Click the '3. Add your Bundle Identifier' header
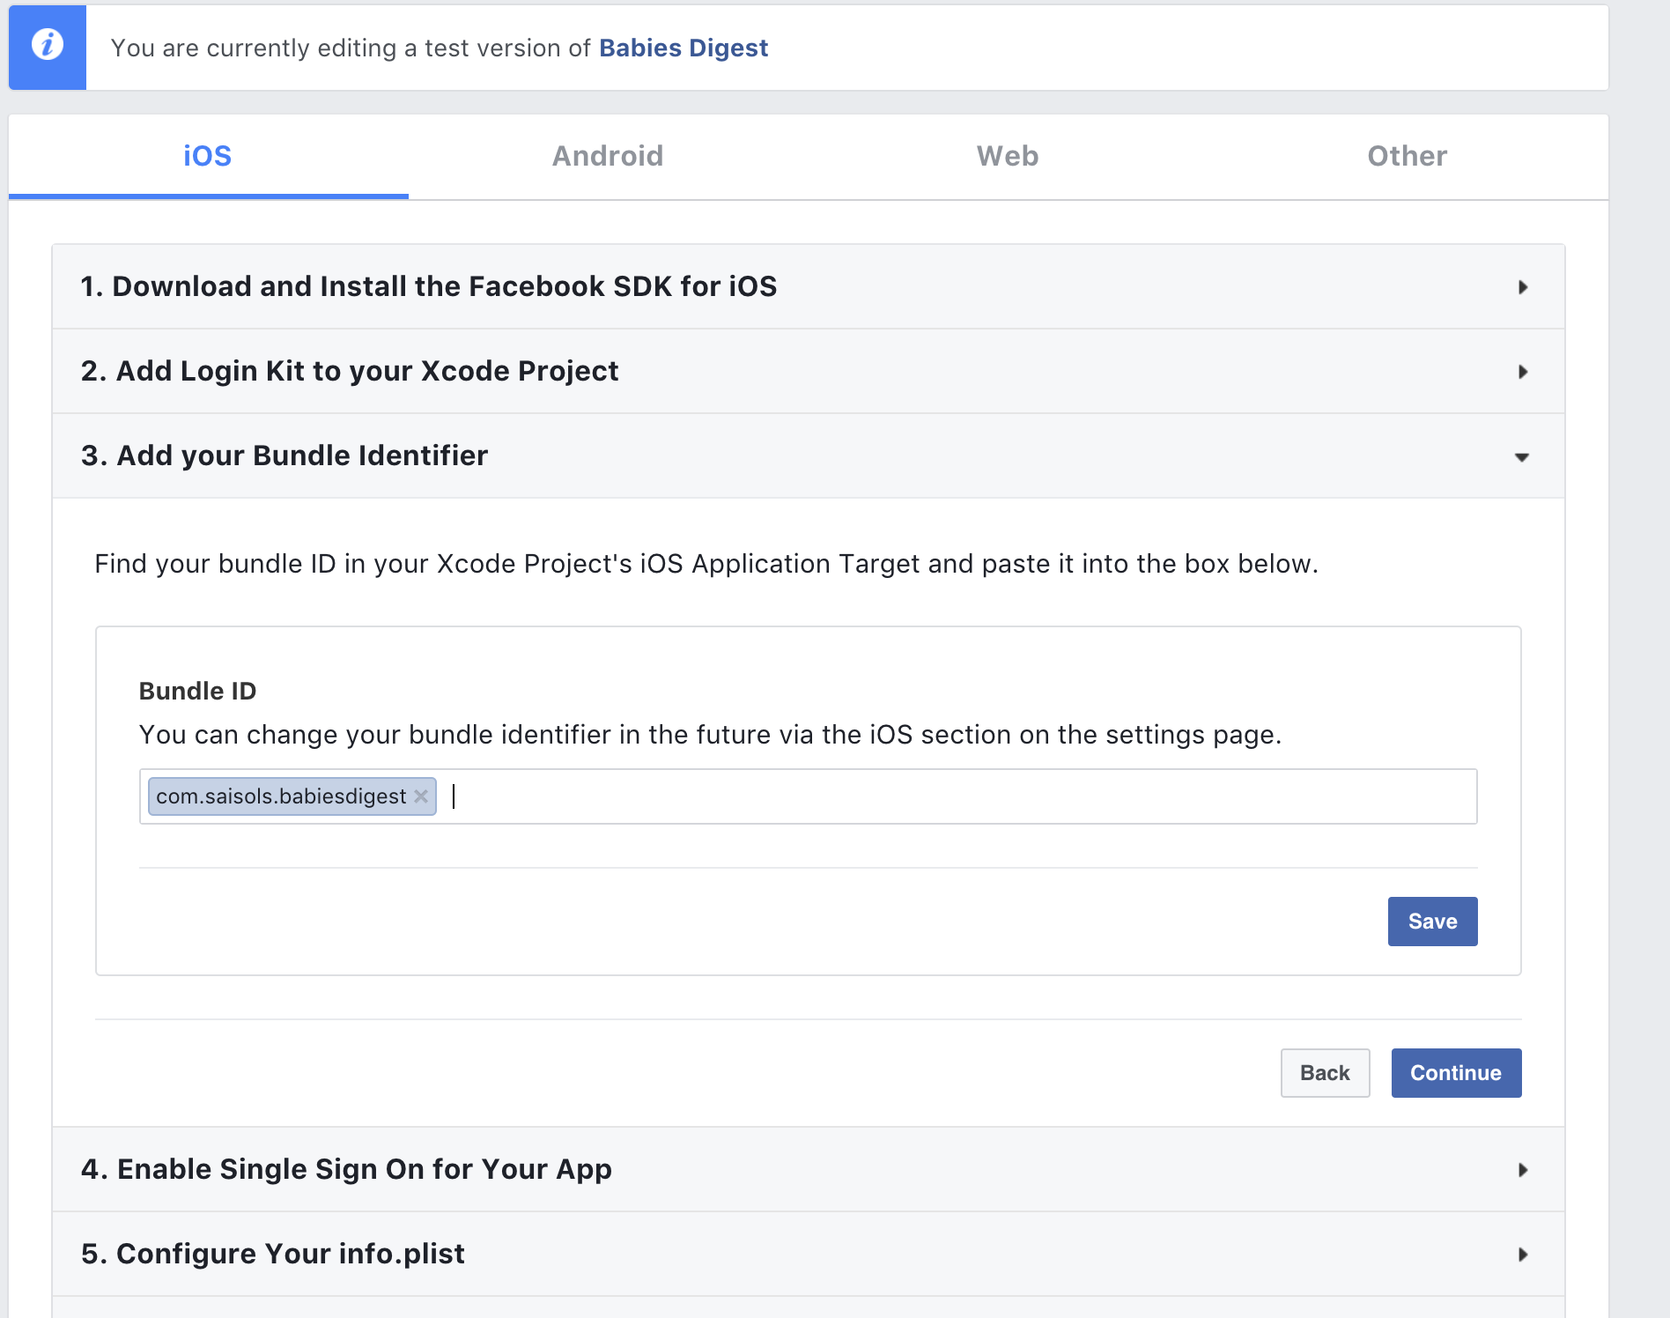The image size is (1670, 1318). pyautogui.click(x=809, y=456)
